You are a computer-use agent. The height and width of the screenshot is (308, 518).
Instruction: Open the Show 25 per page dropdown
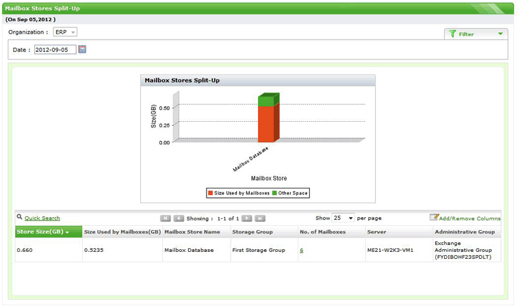tap(344, 218)
